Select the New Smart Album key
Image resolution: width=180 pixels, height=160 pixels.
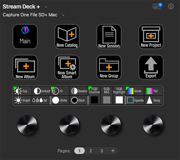click(67, 67)
